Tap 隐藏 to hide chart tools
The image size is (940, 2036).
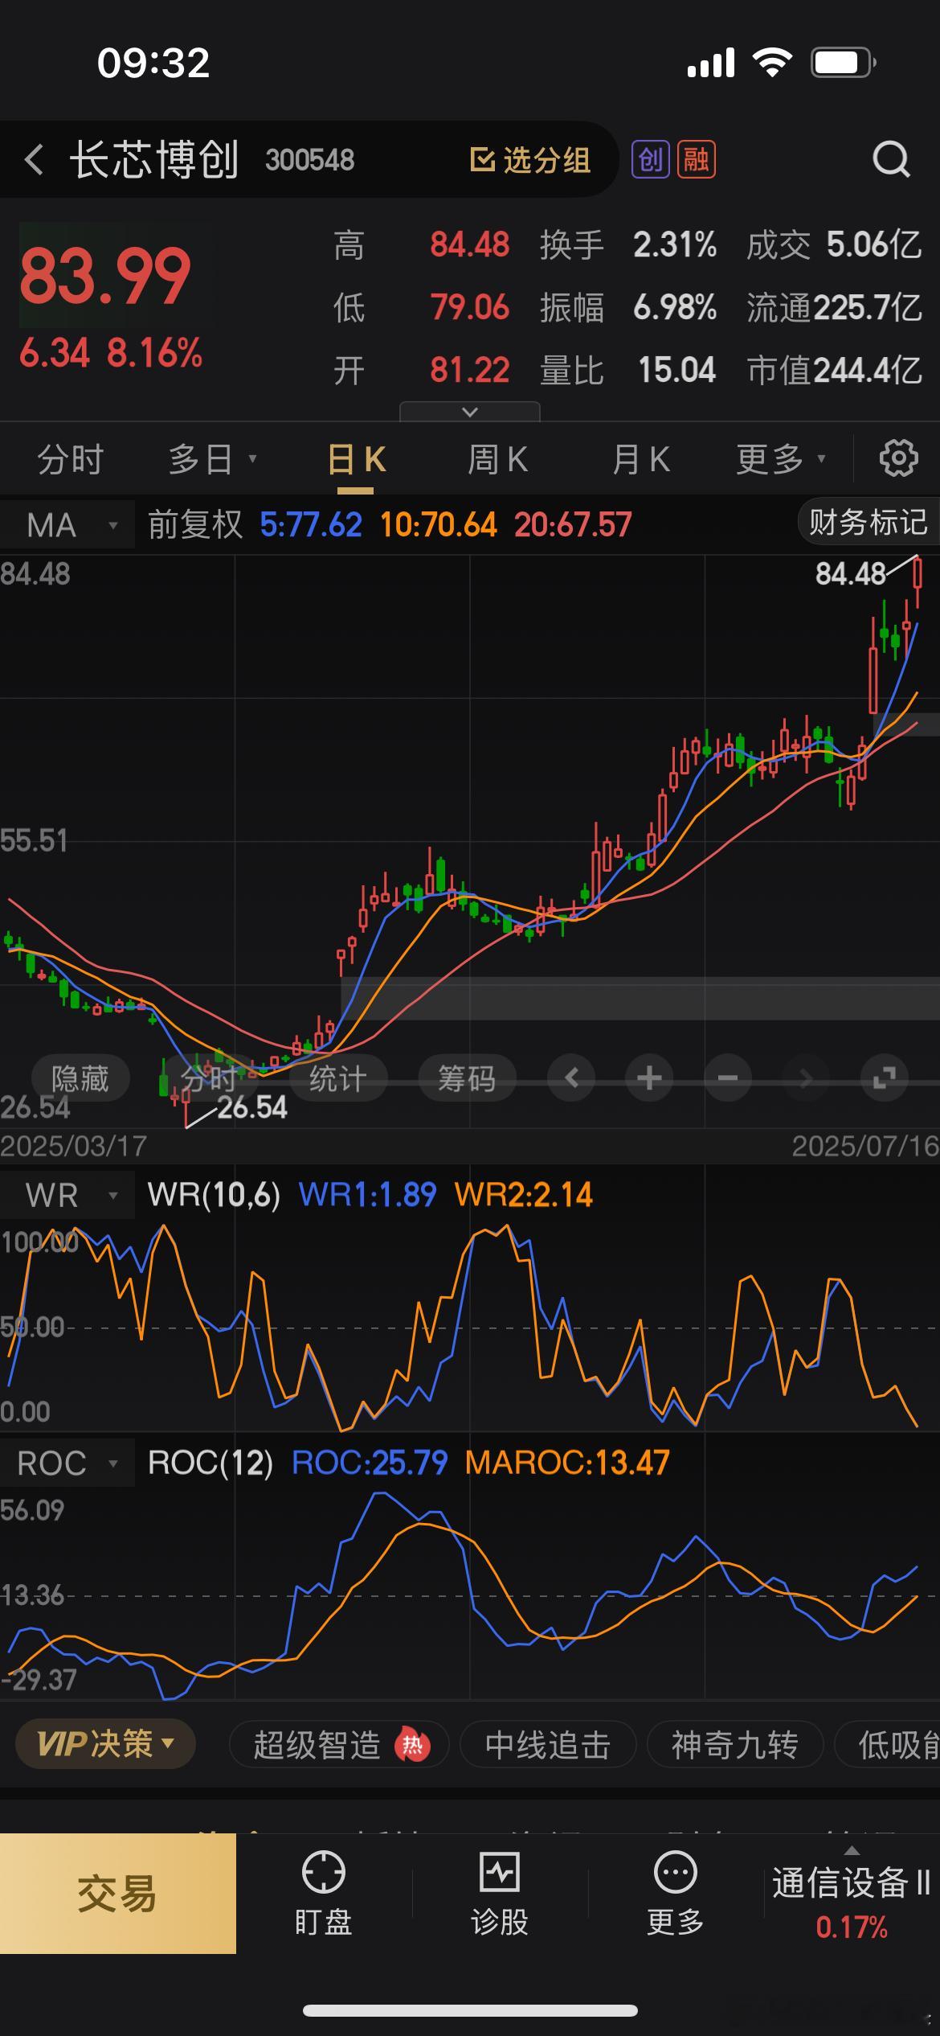pos(80,1078)
